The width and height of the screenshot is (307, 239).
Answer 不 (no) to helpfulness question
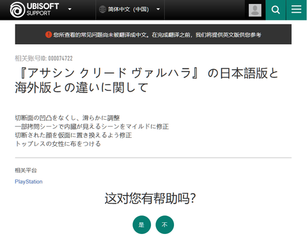pos(164,225)
